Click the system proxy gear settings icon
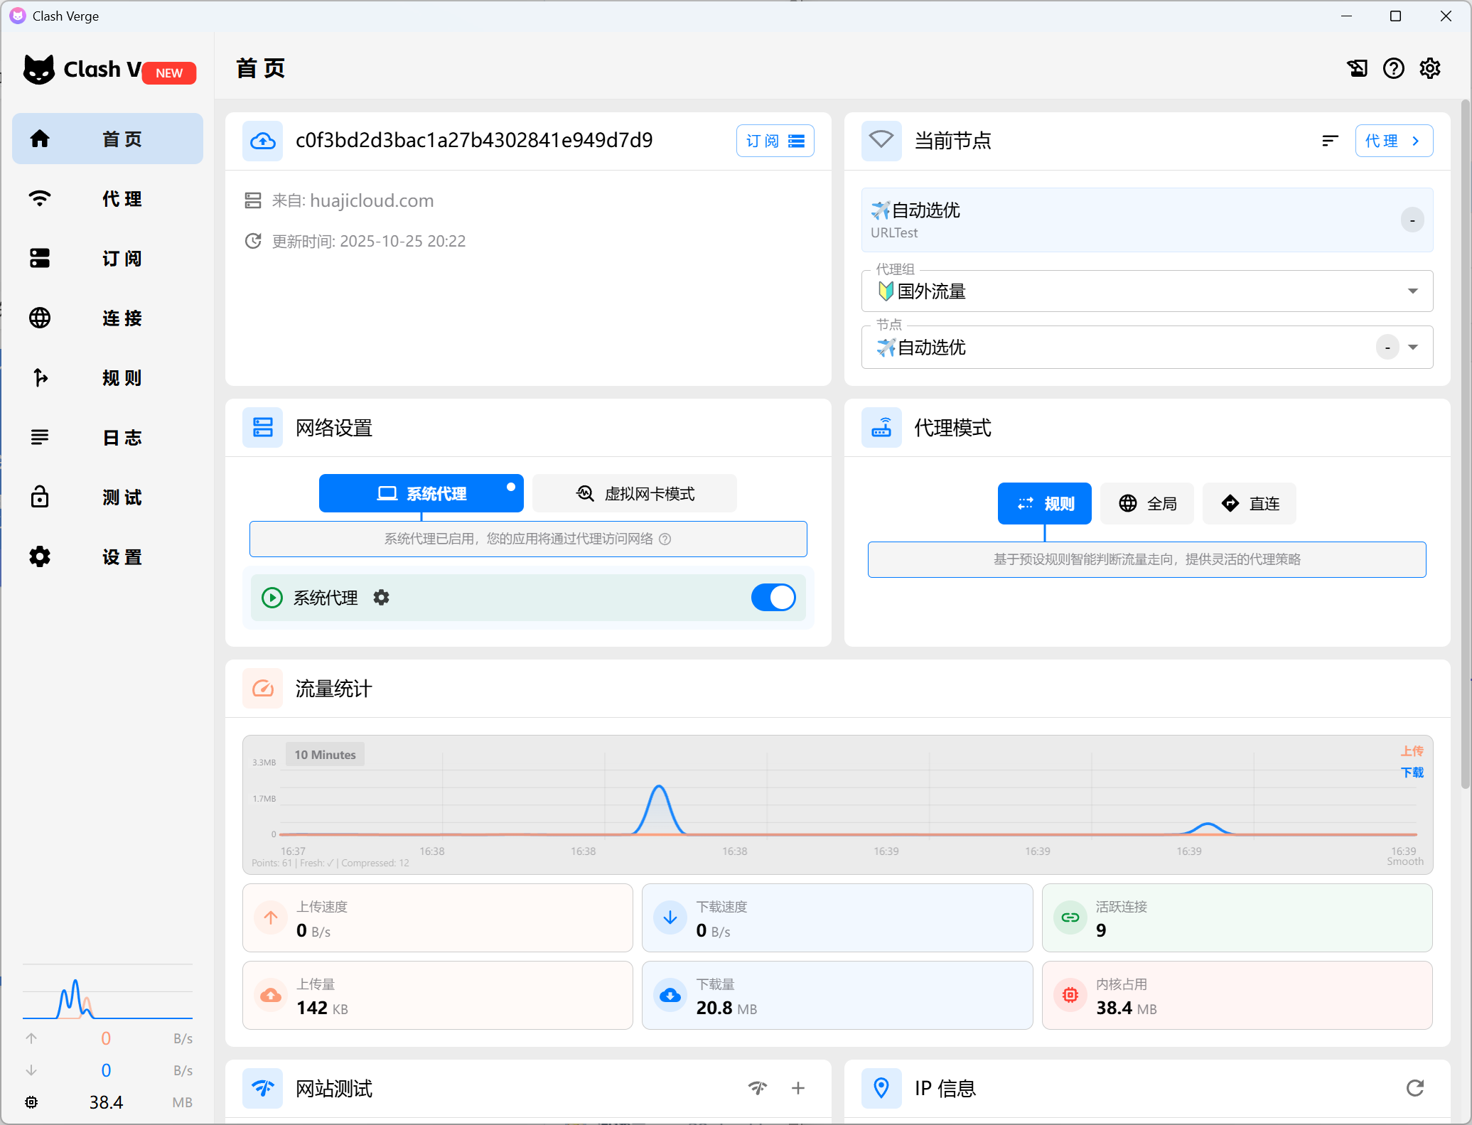Image resolution: width=1472 pixels, height=1125 pixels. tap(382, 598)
